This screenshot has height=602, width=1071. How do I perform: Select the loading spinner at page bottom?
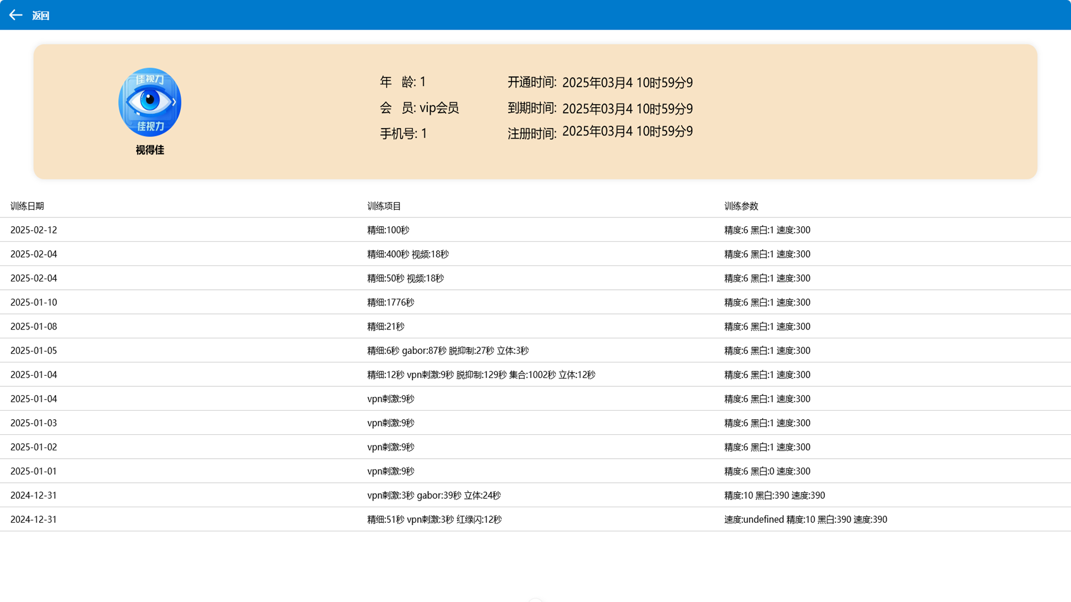[535, 600]
